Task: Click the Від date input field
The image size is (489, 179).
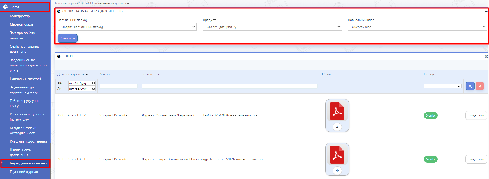Action: (x=82, y=83)
